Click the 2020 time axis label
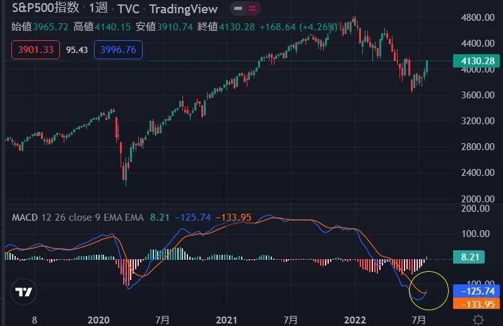The image size is (503, 326). pos(98,320)
